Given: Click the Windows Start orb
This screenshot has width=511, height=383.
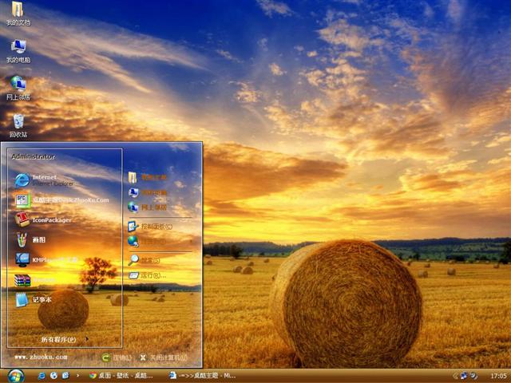Looking at the screenshot, I should coord(16,376).
